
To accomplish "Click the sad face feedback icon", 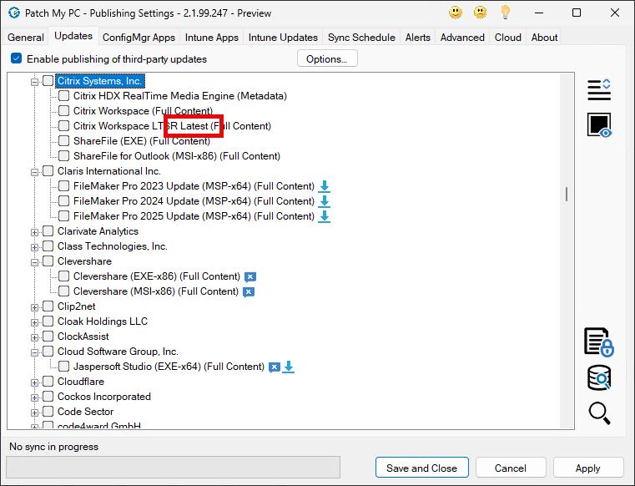I will coord(480,13).
